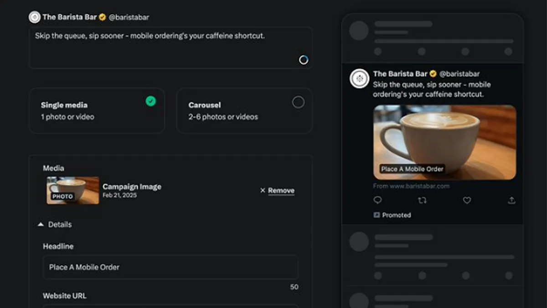Click the preview tweet profile avatar
This screenshot has width=547, height=308.
359,78
